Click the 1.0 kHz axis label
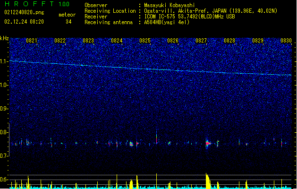 pos(4,85)
